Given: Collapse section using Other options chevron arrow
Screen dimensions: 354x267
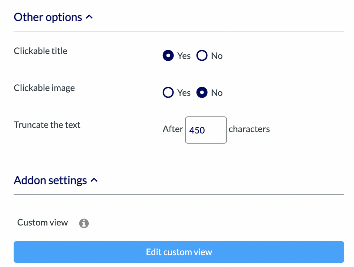Looking at the screenshot, I should click(x=89, y=17).
